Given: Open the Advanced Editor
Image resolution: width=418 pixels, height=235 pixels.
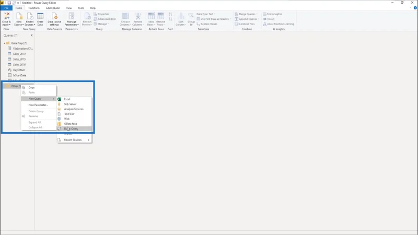Looking at the screenshot, I should (105, 19).
